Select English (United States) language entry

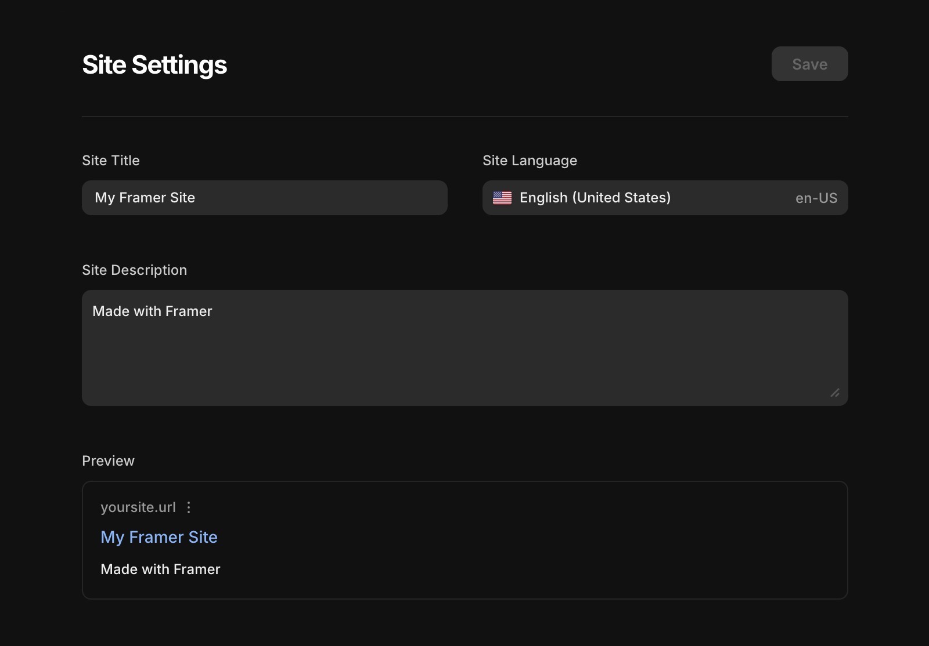(x=595, y=198)
